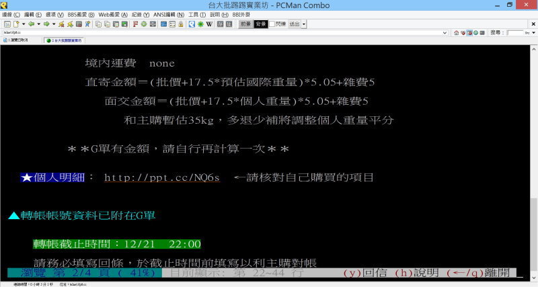This screenshot has height=287, width=538.
Task: Click the paste icon
Action: 116,24
